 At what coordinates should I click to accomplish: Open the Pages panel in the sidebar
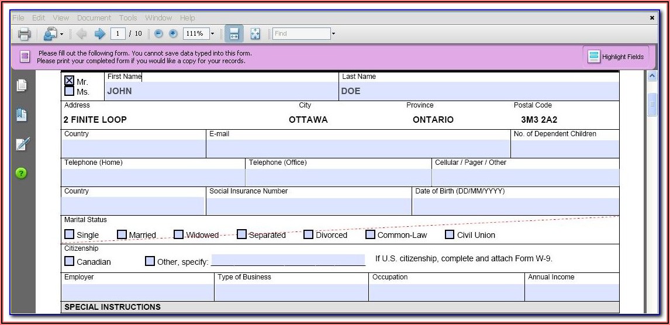point(22,85)
